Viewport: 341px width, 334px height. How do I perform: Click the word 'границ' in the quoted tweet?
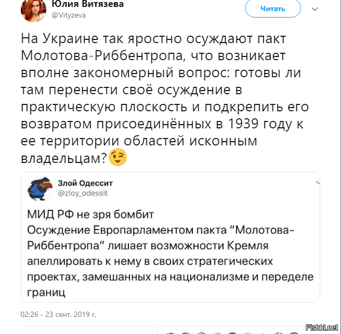pos(46,292)
